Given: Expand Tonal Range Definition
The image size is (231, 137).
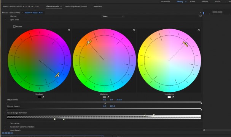Looking at the screenshot, I should point(5,113).
